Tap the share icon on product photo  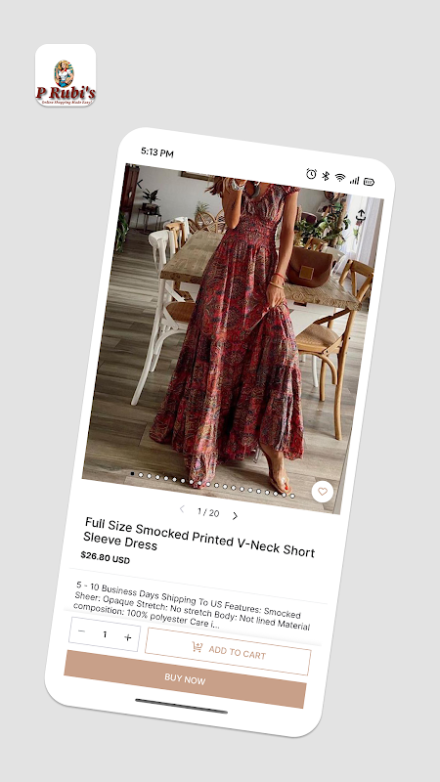361,216
